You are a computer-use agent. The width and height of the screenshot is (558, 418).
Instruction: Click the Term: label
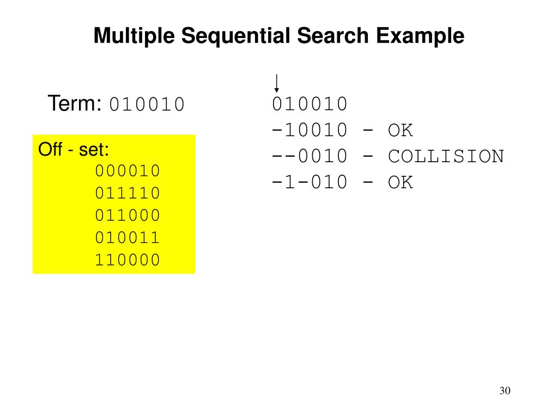pos(75,103)
